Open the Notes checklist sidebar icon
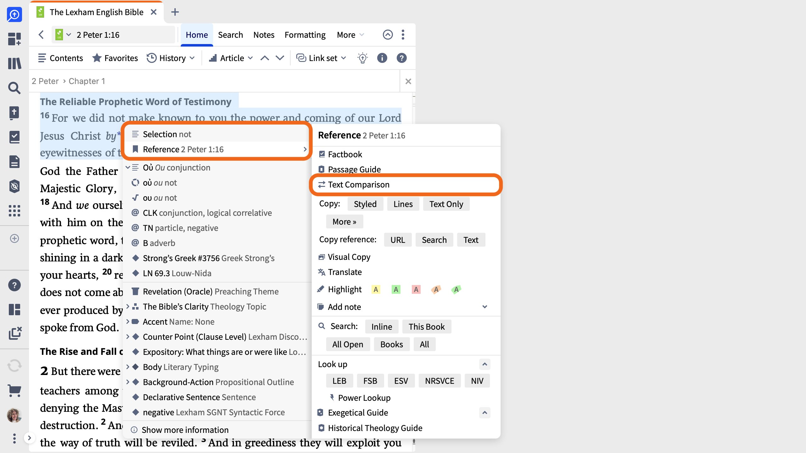This screenshot has width=806, height=453. pyautogui.click(x=14, y=137)
